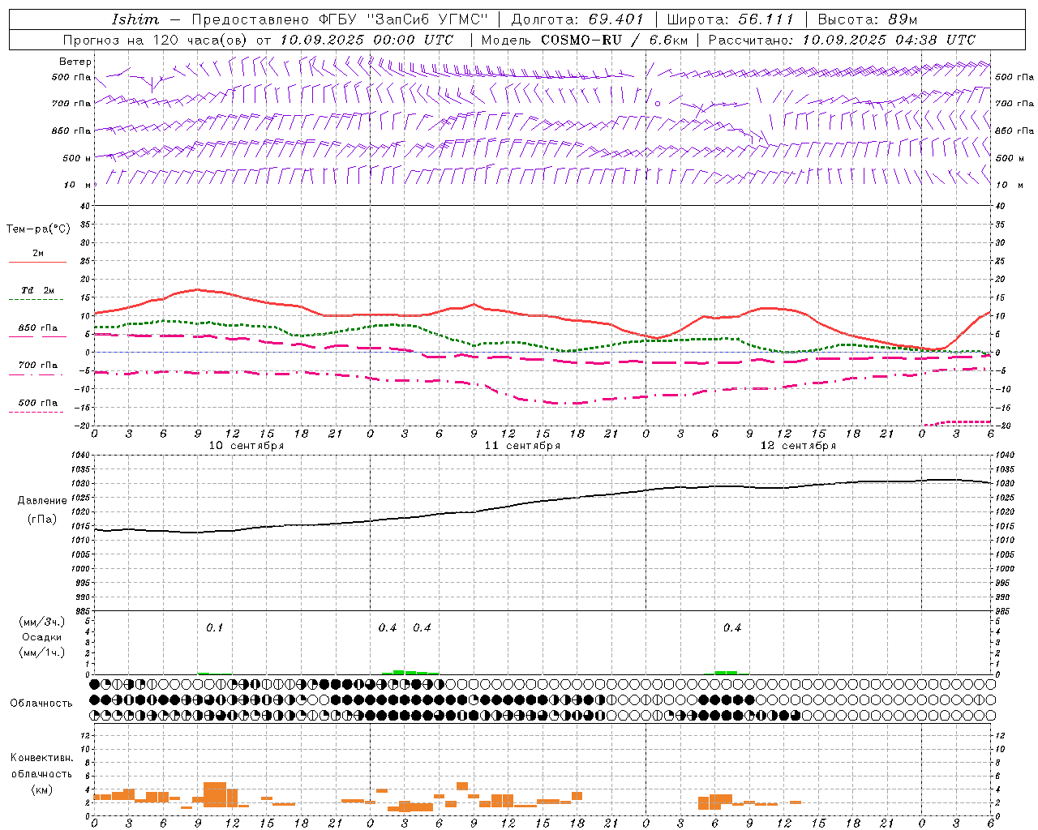Click the "0.4" precipitation value on 12 сентября
The image size is (1038, 830).
732,628
